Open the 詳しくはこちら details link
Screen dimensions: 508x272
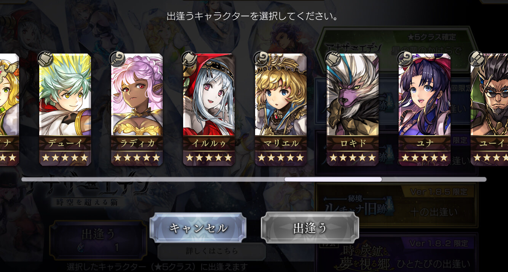pyautogui.click(x=212, y=251)
